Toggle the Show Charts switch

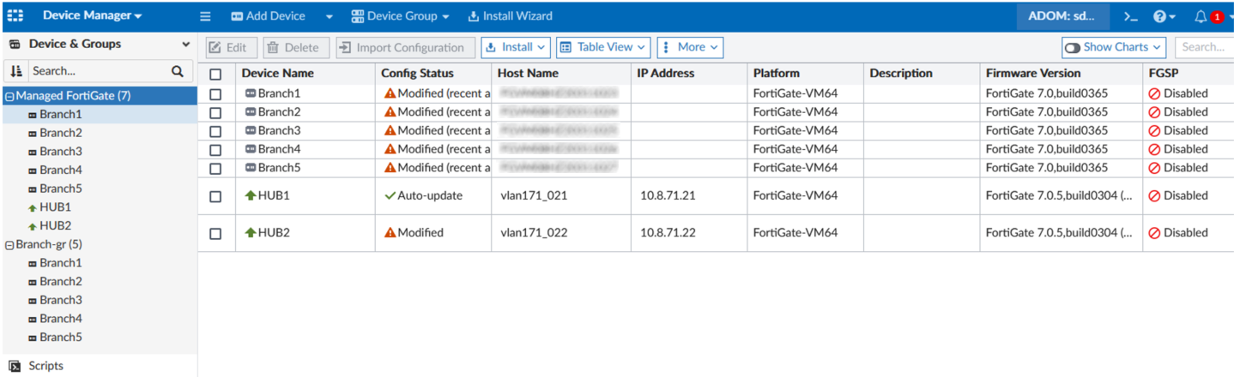1073,48
